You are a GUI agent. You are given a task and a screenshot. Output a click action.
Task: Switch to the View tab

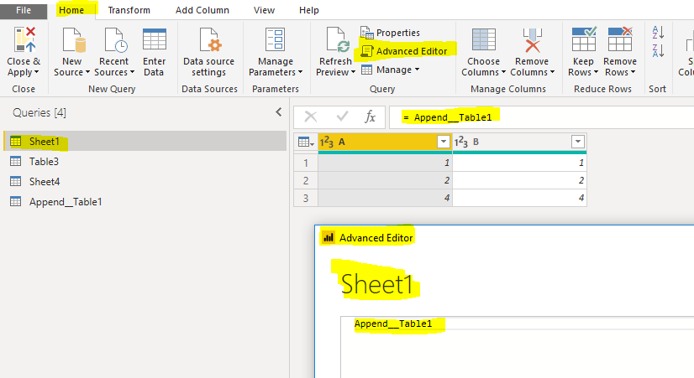(264, 10)
